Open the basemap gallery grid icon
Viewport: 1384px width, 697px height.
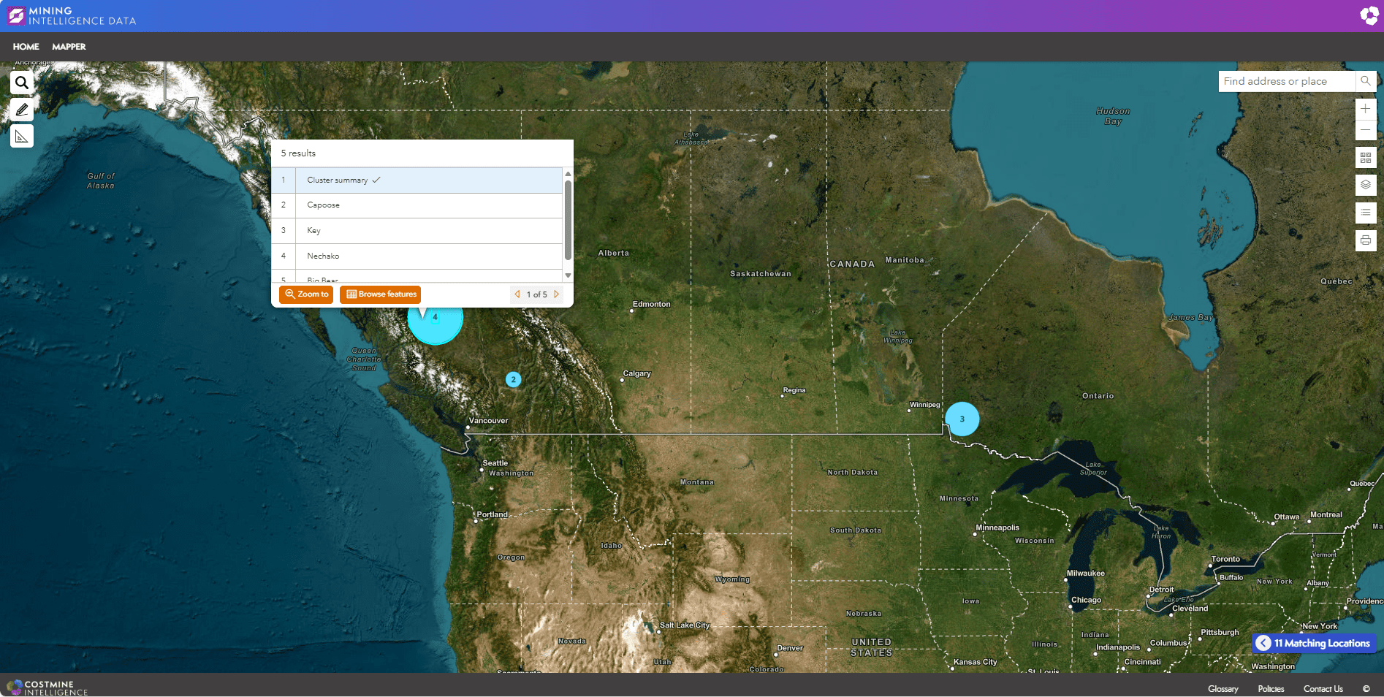pos(1365,158)
